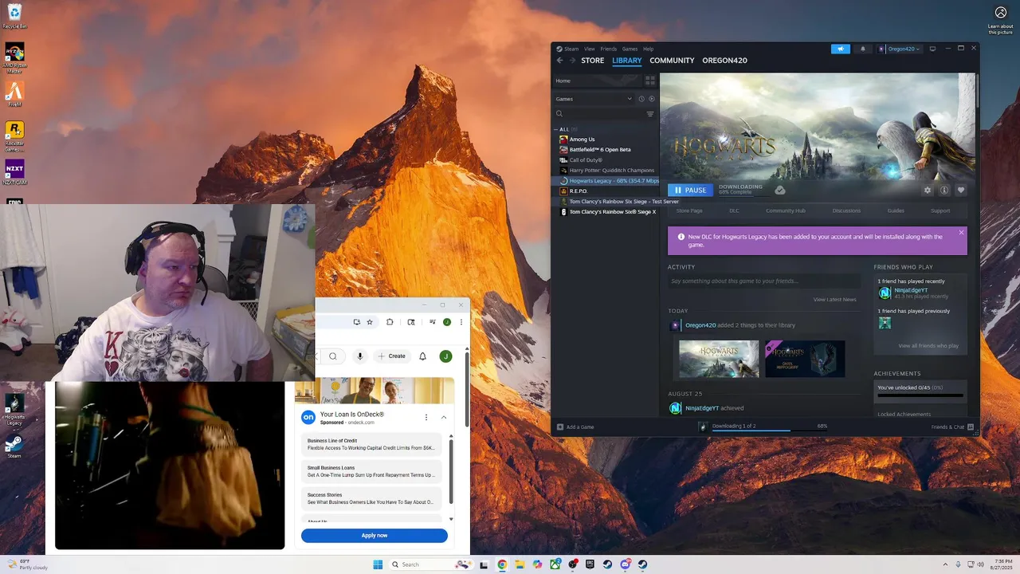This screenshot has height=574, width=1020.
Task: Open the Friends menu in Steam
Action: 608,49
